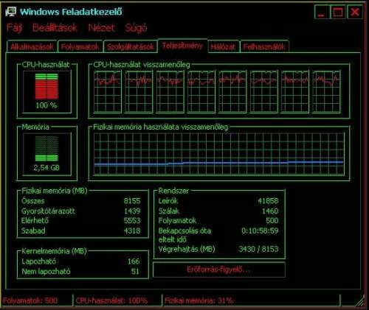Switch to the Szolgáltatások tab
Image resolution: width=369 pixels, height=310 pixels.
[131, 46]
